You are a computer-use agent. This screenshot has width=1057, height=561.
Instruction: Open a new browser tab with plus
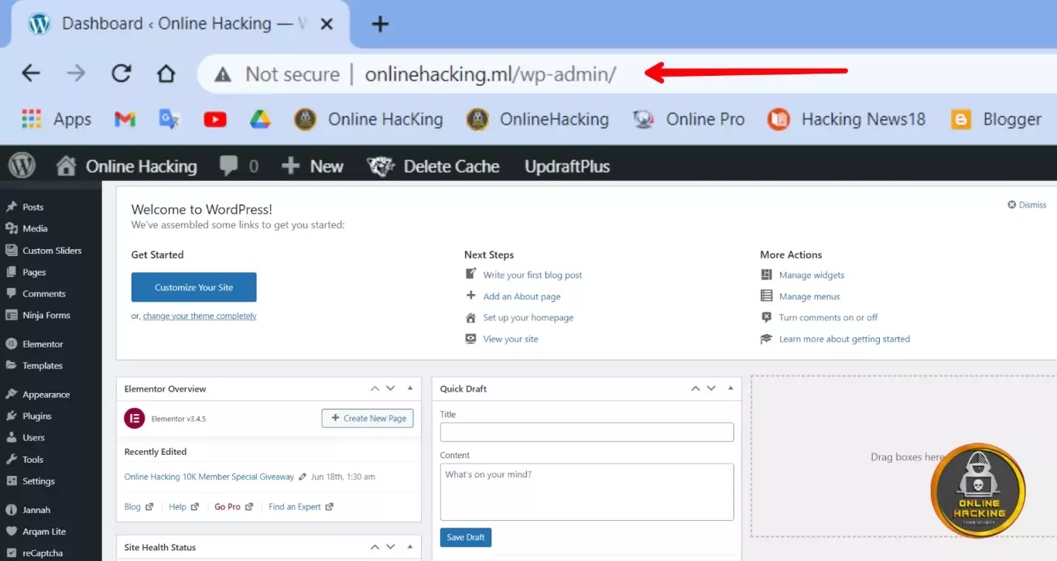tap(380, 24)
